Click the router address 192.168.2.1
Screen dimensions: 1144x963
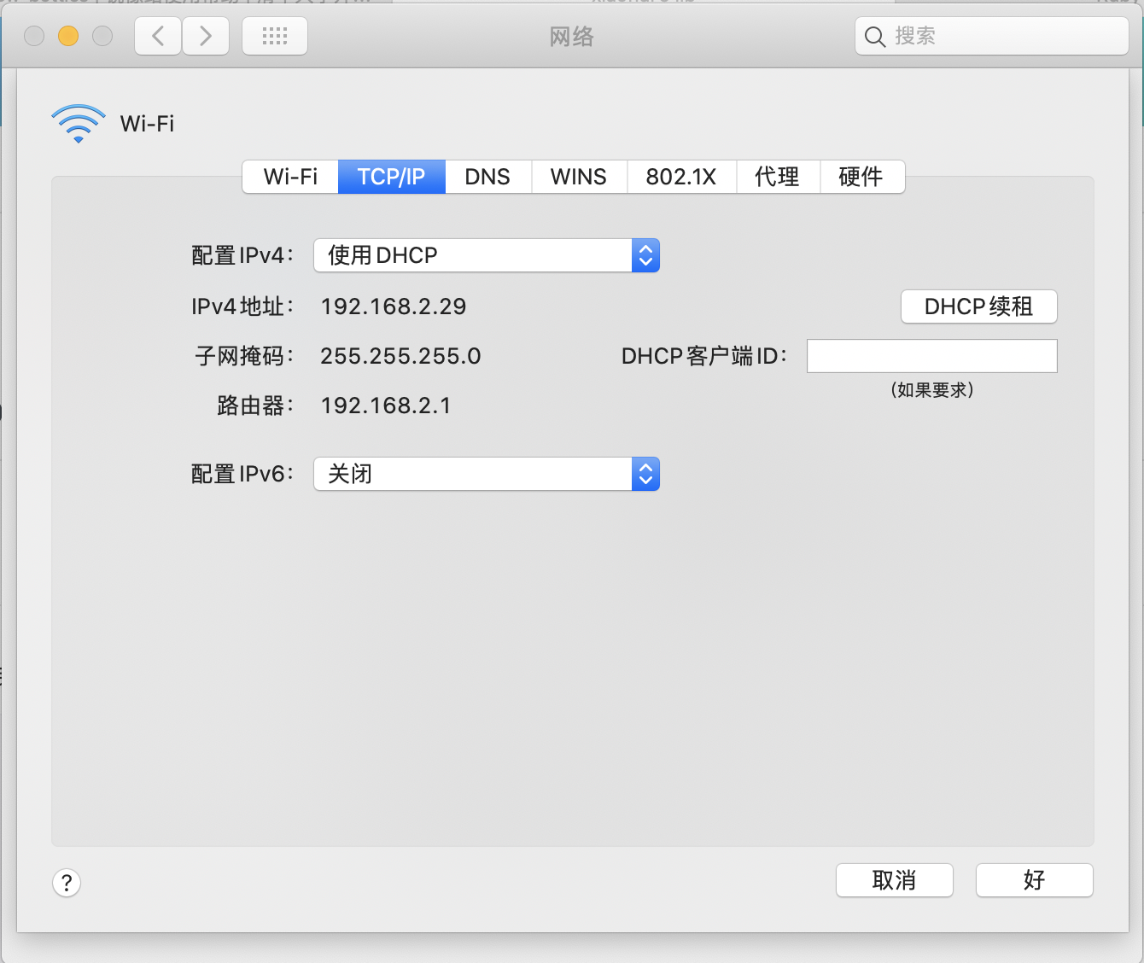tap(386, 406)
